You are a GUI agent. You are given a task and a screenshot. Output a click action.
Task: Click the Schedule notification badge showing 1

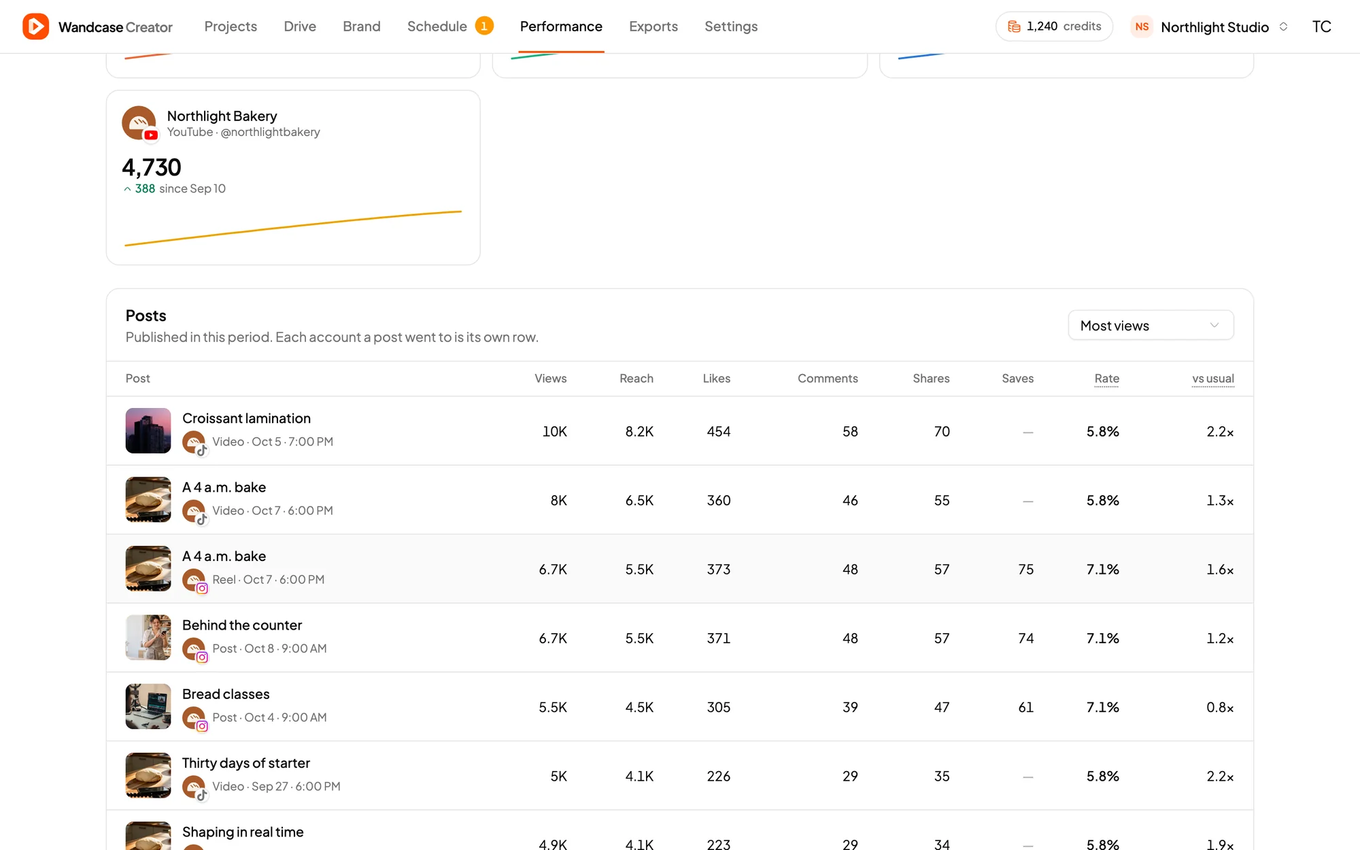[x=484, y=26]
